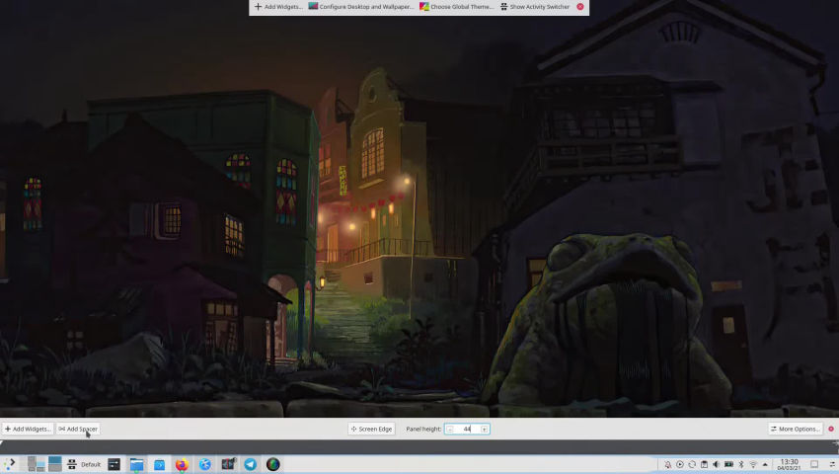Open the blue globe web browser icon
Image resolution: width=839 pixels, height=474 pixels.
(205, 464)
